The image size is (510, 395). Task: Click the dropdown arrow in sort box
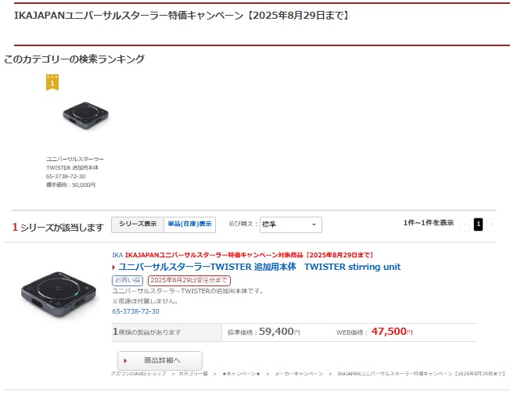tap(314, 224)
